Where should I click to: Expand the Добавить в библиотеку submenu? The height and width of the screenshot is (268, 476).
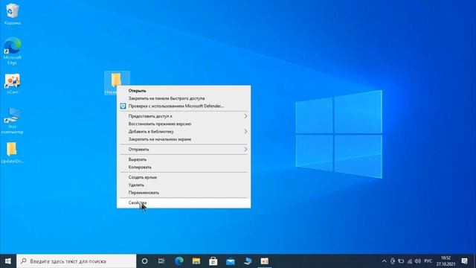click(184, 132)
